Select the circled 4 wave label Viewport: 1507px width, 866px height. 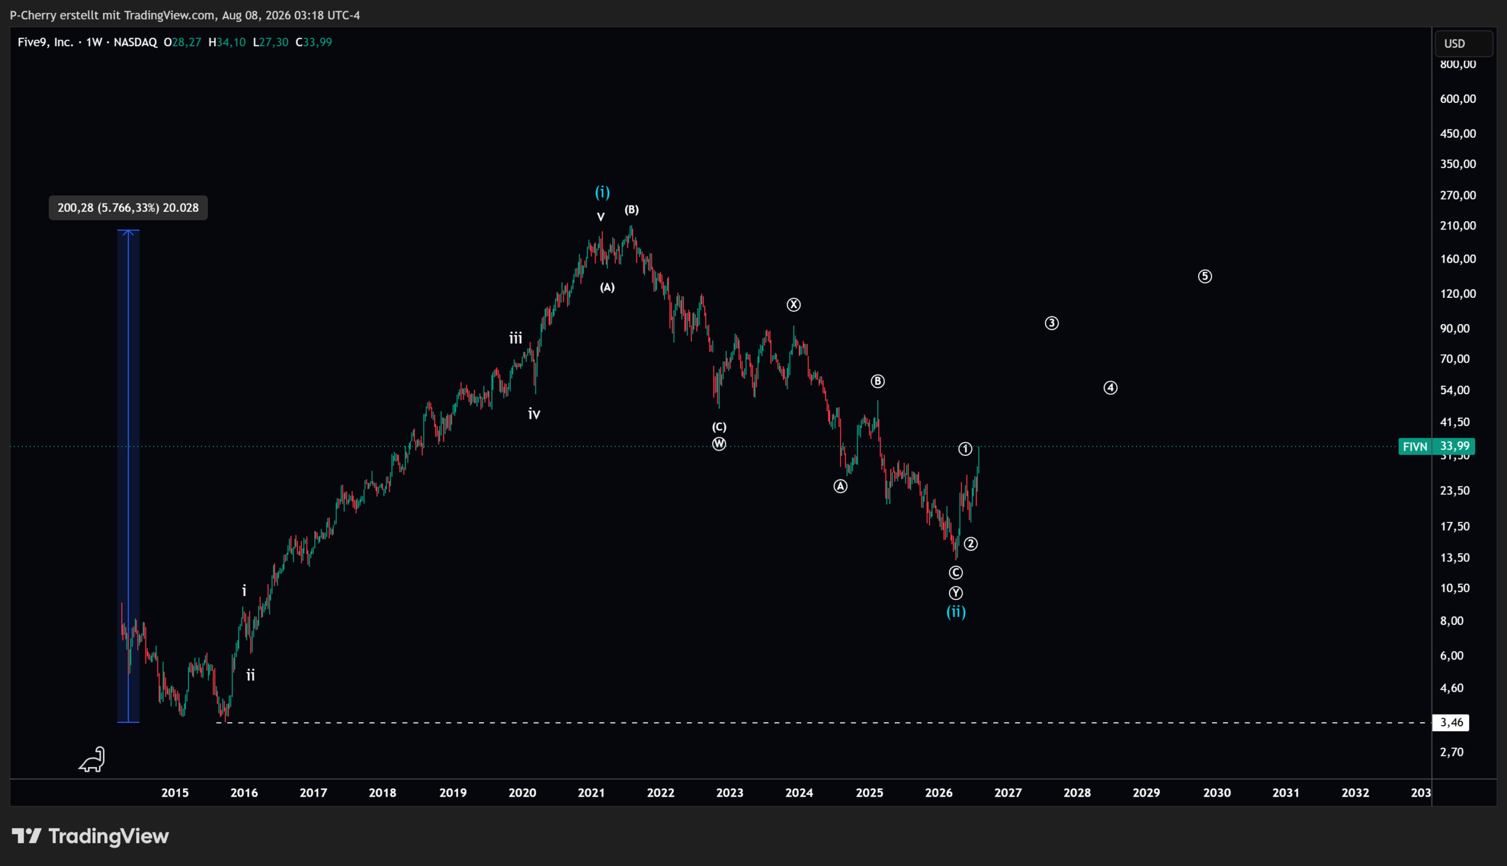(x=1110, y=388)
